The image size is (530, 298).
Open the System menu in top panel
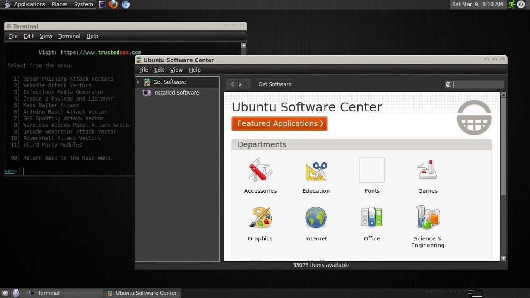[83, 5]
